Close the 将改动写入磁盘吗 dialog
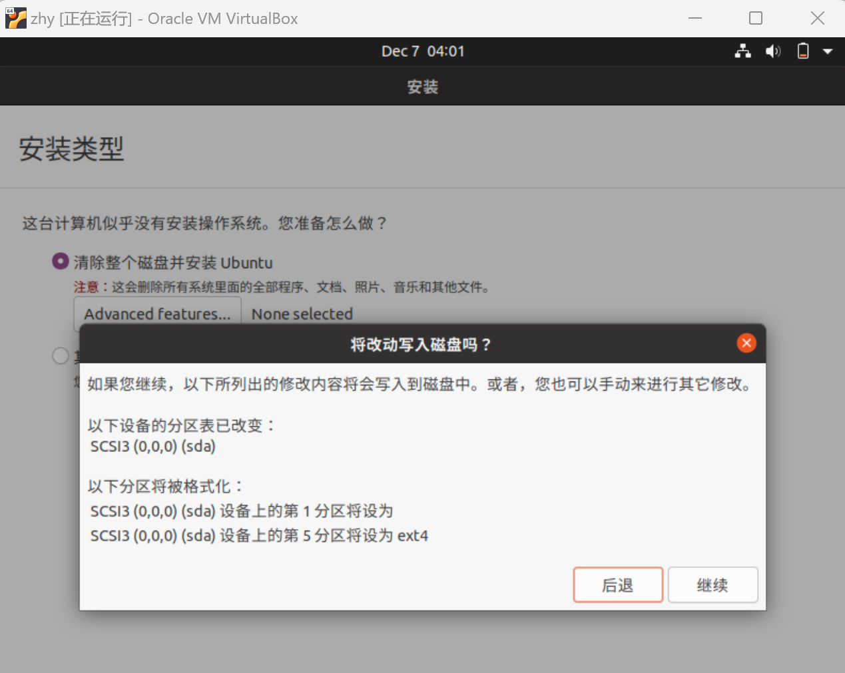The width and height of the screenshot is (845, 673). 746,343
